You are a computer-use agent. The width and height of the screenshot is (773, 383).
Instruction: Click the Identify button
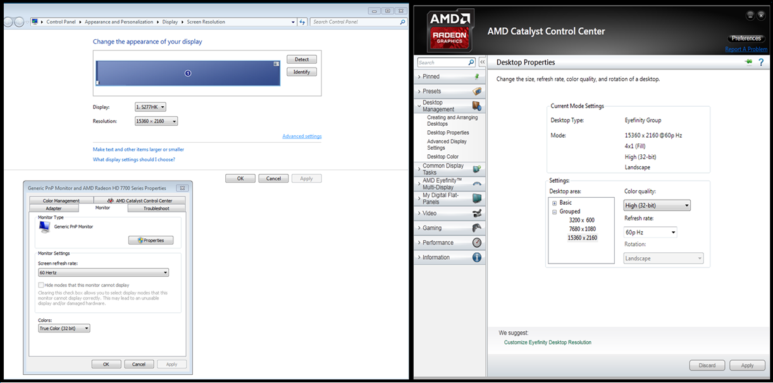[x=302, y=72]
